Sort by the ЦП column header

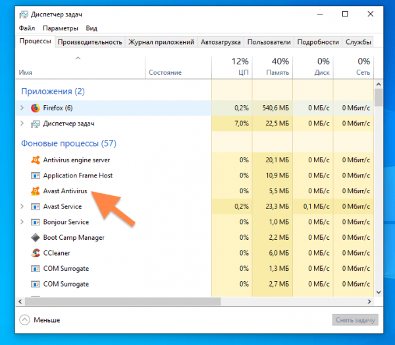232,67
